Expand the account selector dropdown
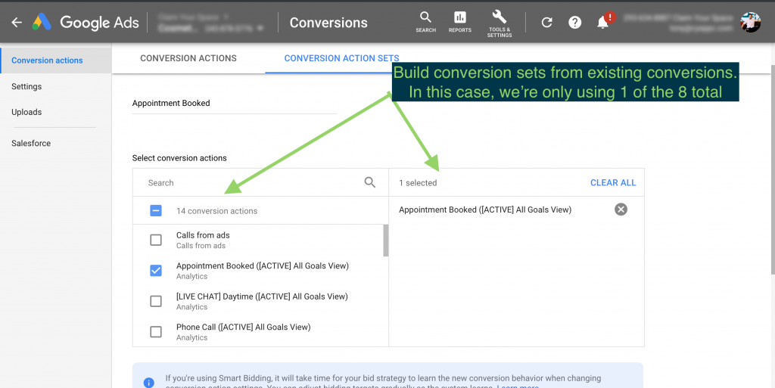The height and width of the screenshot is (388, 775). (260, 29)
